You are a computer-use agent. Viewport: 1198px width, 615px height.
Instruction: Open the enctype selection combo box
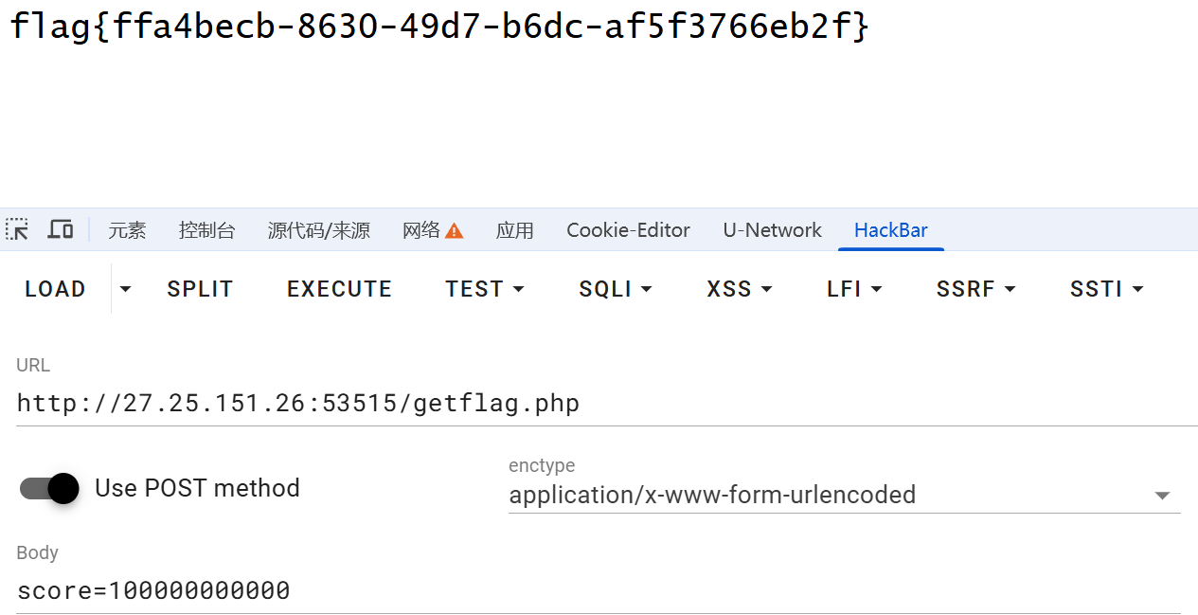[844, 495]
